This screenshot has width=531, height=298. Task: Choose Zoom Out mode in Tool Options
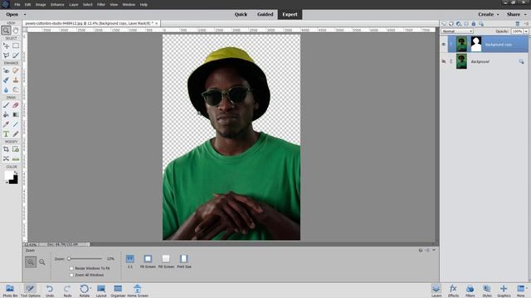pos(42,262)
